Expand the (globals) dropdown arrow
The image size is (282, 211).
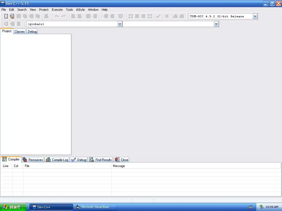point(120,24)
